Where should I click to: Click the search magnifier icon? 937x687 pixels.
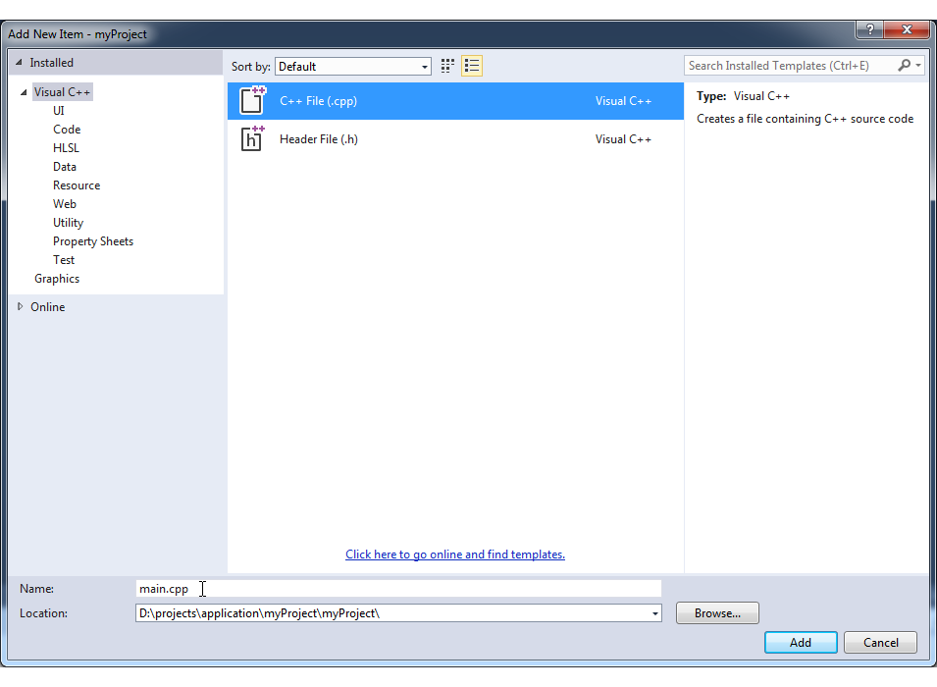point(905,65)
